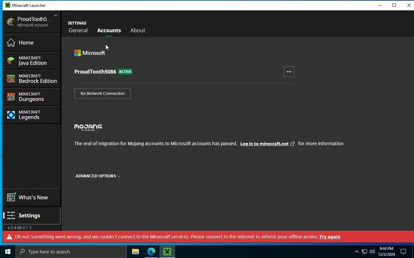Viewport: 414px width, 258px height.
Task: Expand the Advanced Options section
Action: tap(98, 176)
